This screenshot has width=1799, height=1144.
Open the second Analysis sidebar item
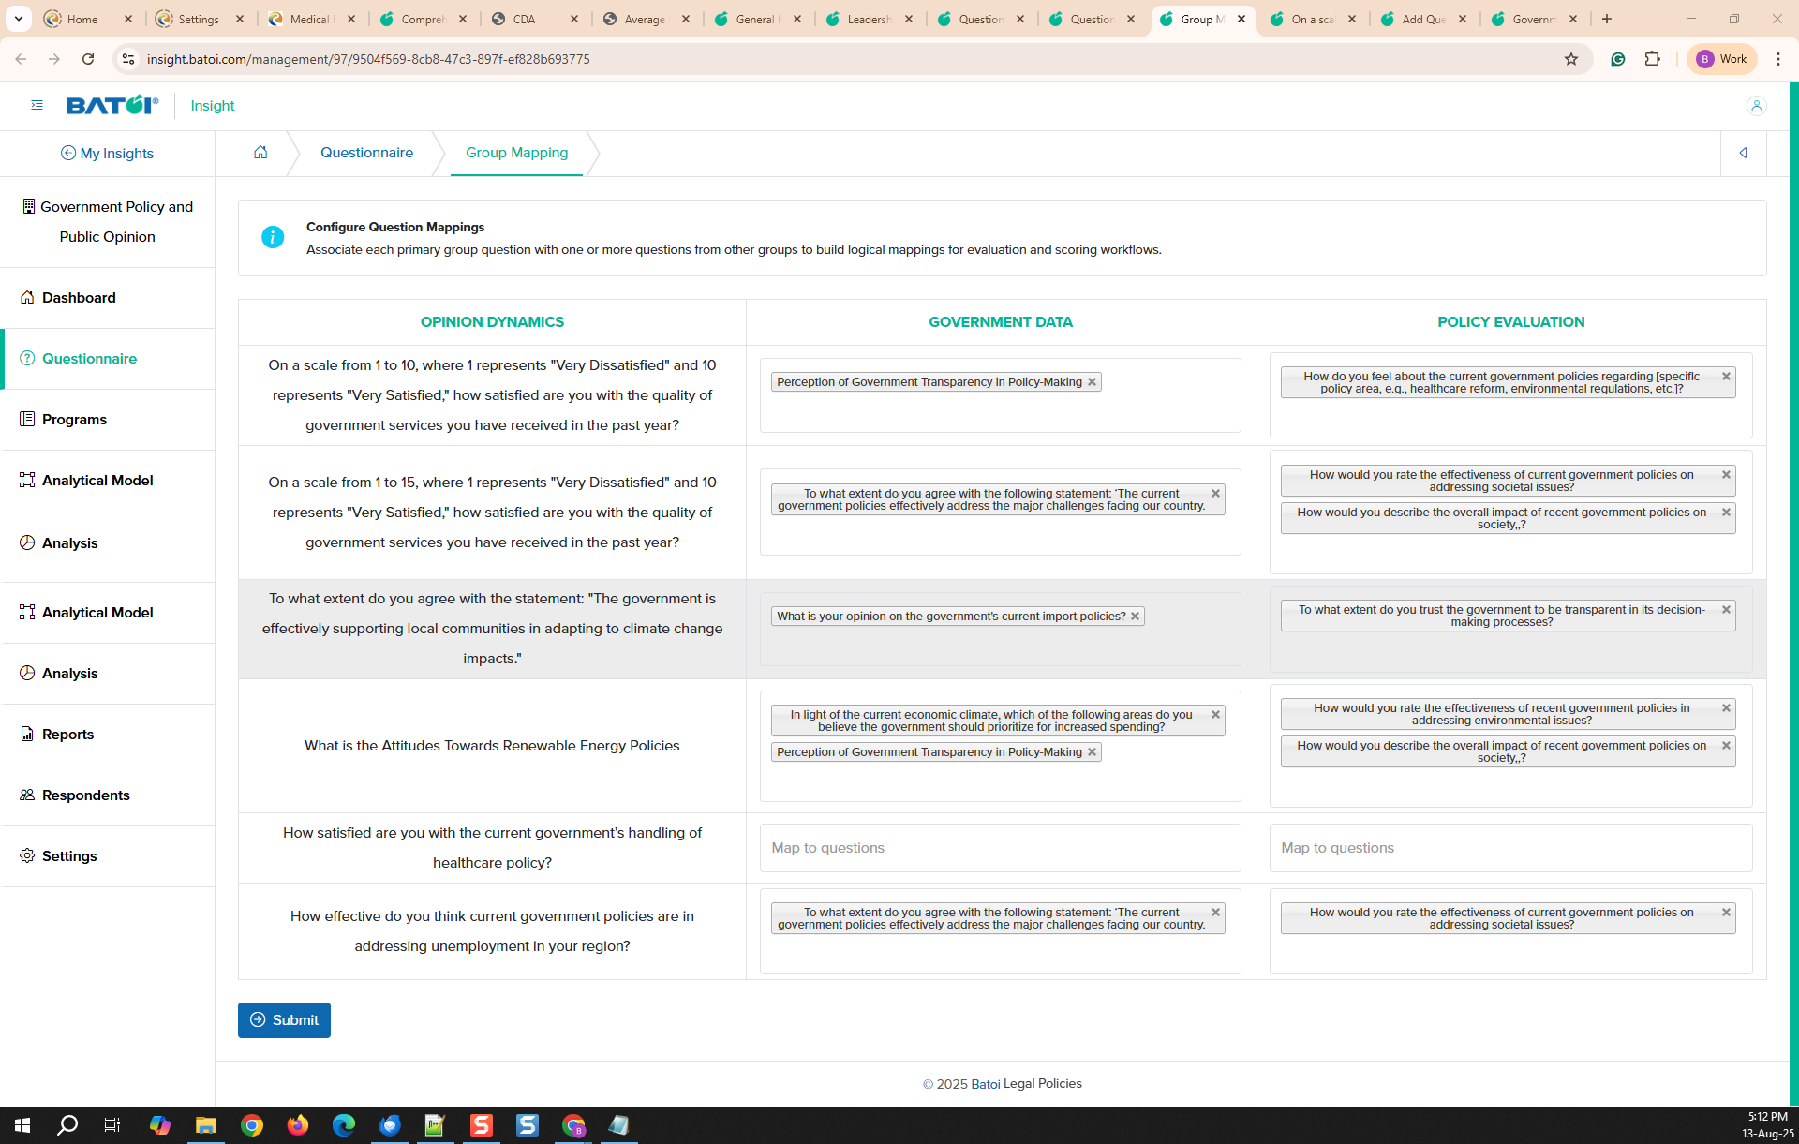click(108, 674)
